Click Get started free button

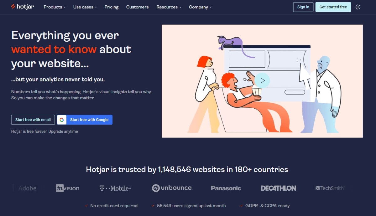333,7
